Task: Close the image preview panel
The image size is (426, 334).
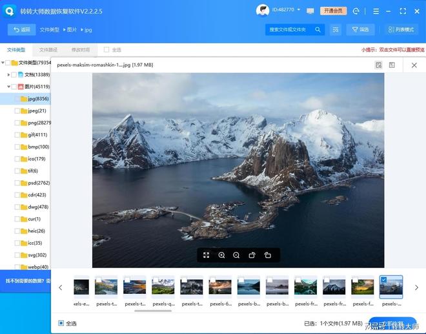Action: (x=414, y=65)
